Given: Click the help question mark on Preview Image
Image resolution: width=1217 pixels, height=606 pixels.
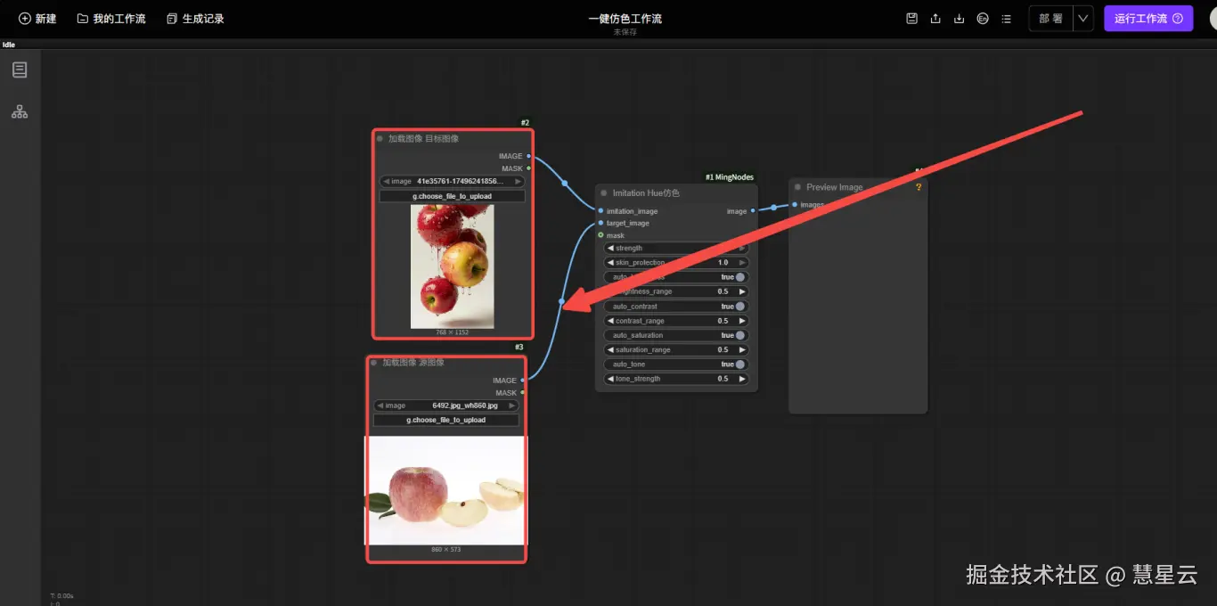Looking at the screenshot, I should point(919,187).
